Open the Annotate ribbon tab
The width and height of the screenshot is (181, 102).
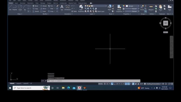click(23, 3)
